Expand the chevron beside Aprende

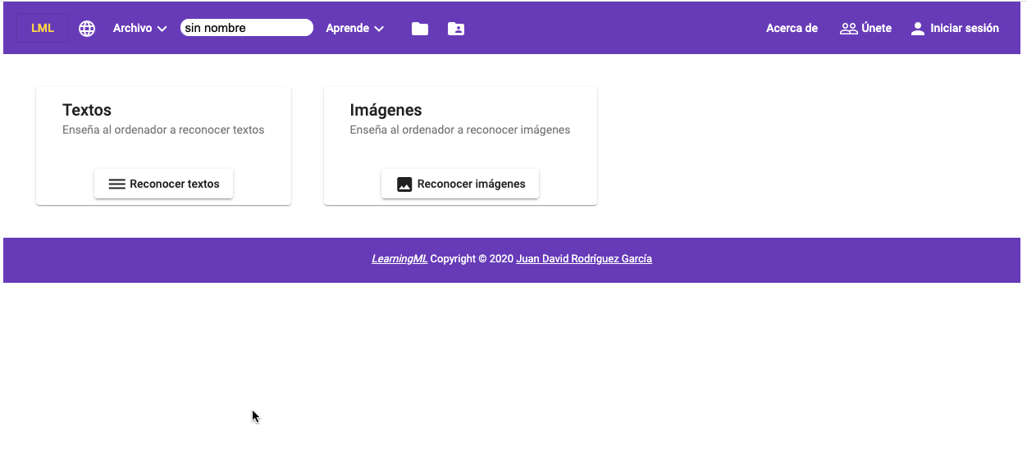click(x=379, y=29)
